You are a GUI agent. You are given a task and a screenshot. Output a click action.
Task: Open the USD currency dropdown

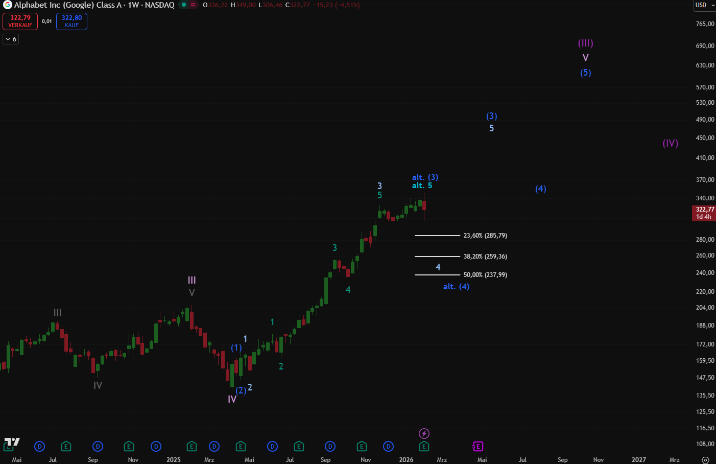point(704,5)
